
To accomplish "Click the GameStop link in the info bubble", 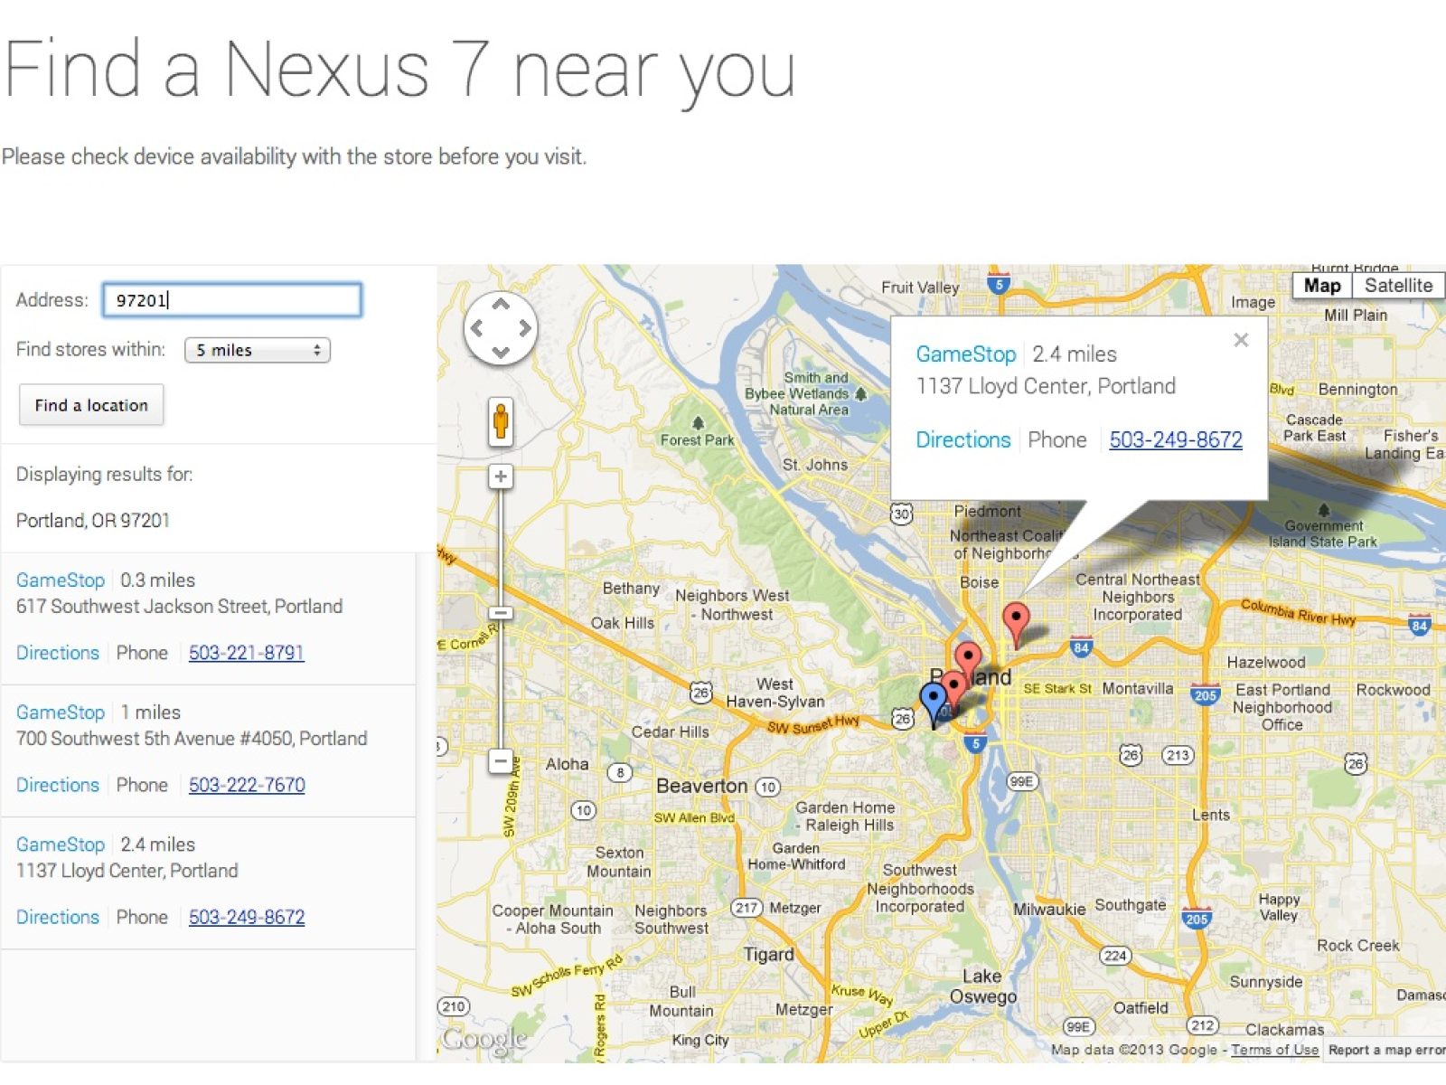I will (966, 354).
